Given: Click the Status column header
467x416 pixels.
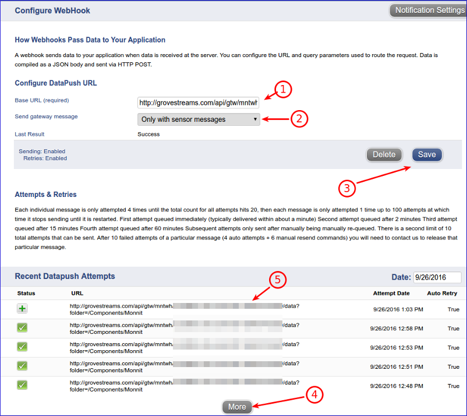Looking at the screenshot, I should pos(22,293).
